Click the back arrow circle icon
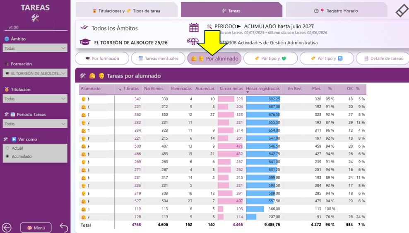 tap(7, 228)
